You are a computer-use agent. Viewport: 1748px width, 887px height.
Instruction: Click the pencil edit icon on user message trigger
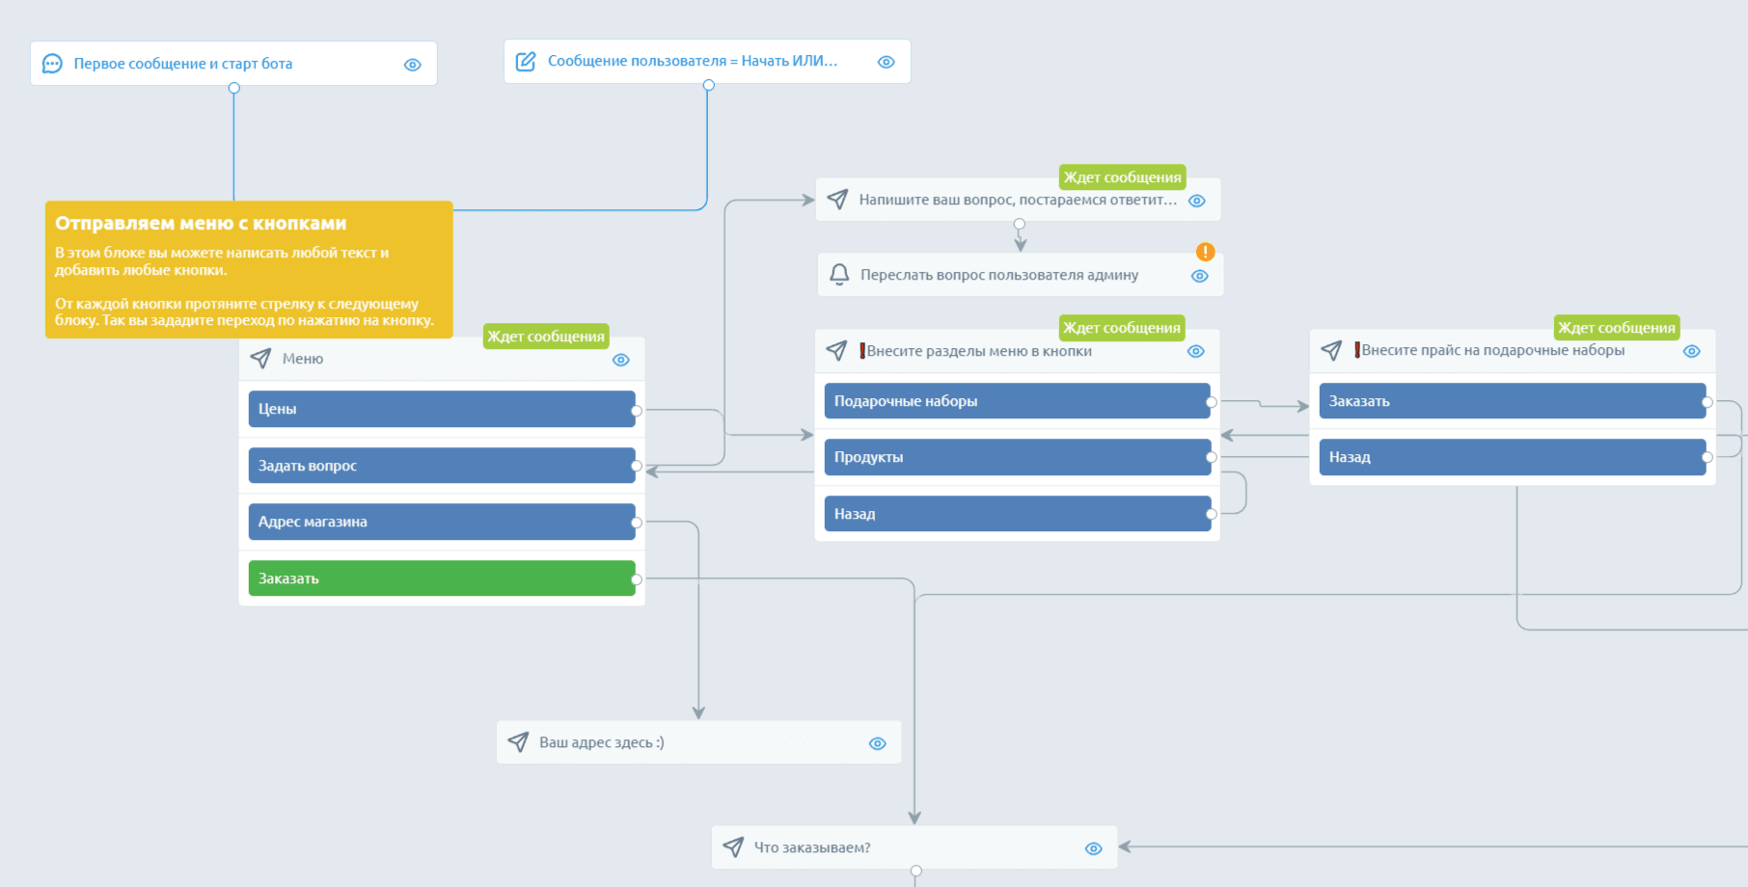[x=526, y=62]
